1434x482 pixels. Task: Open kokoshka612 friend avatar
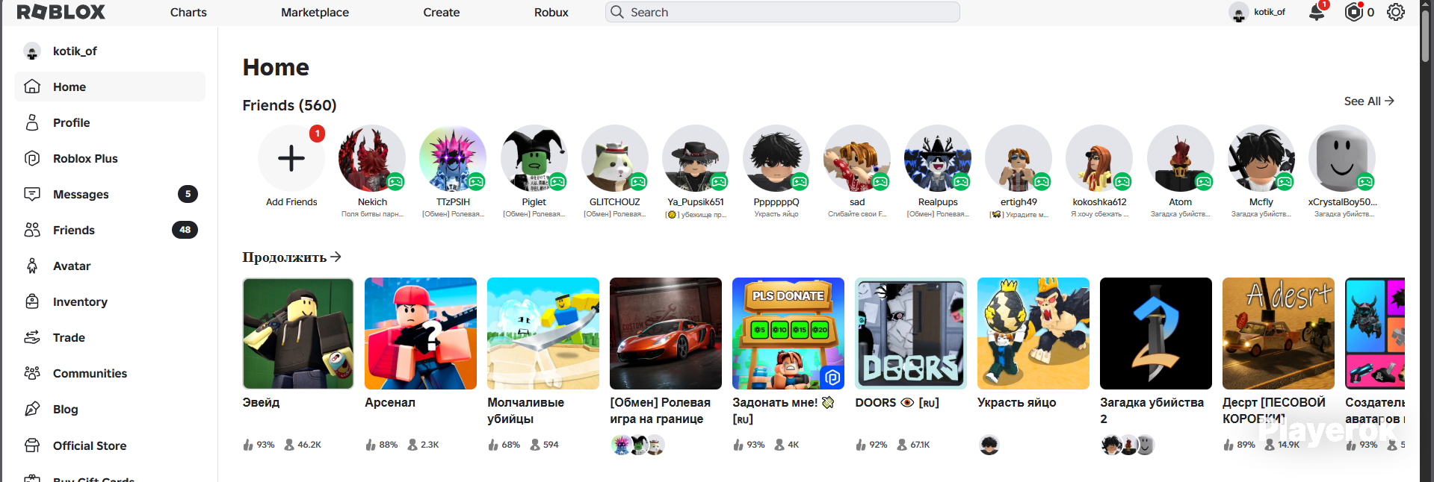(1099, 158)
